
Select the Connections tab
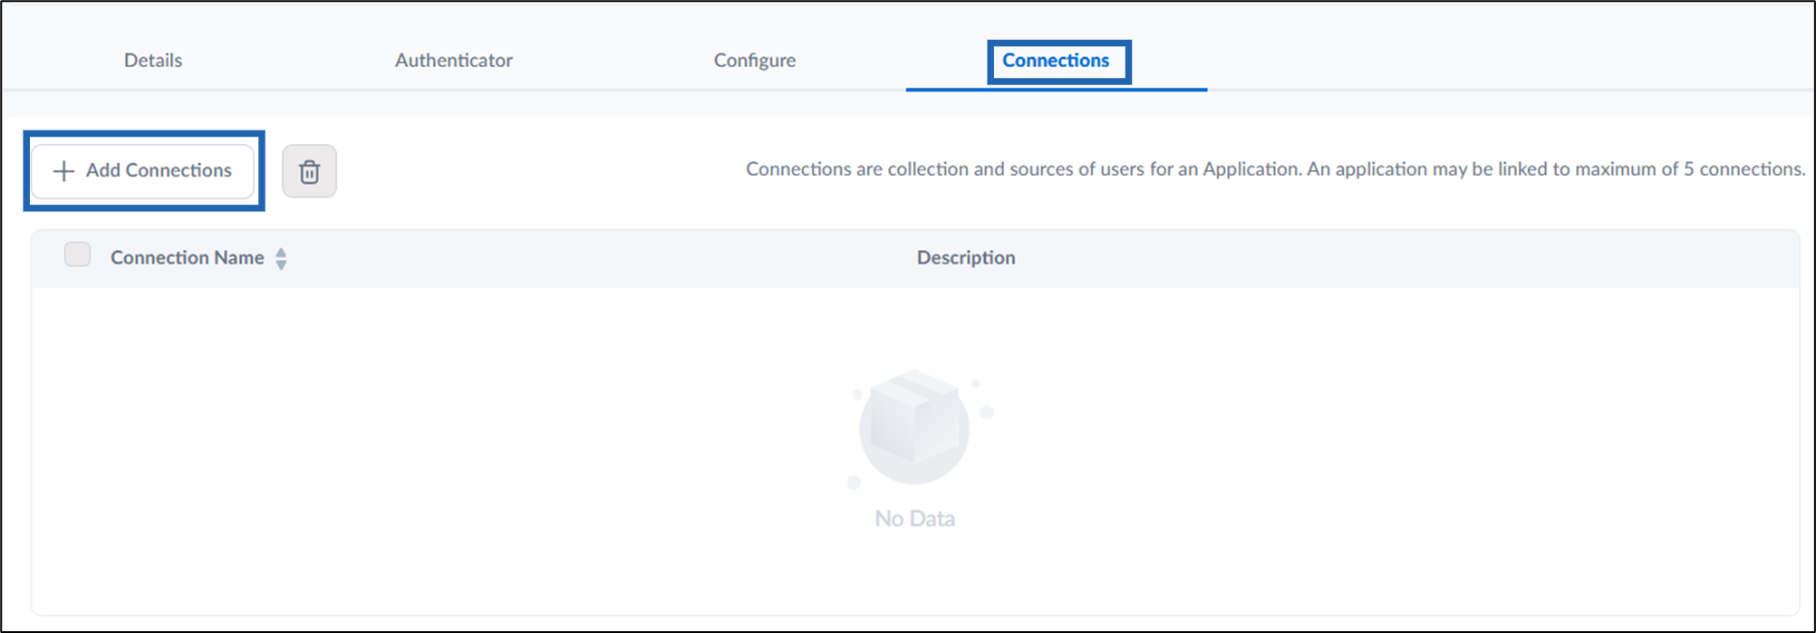pos(1056,61)
